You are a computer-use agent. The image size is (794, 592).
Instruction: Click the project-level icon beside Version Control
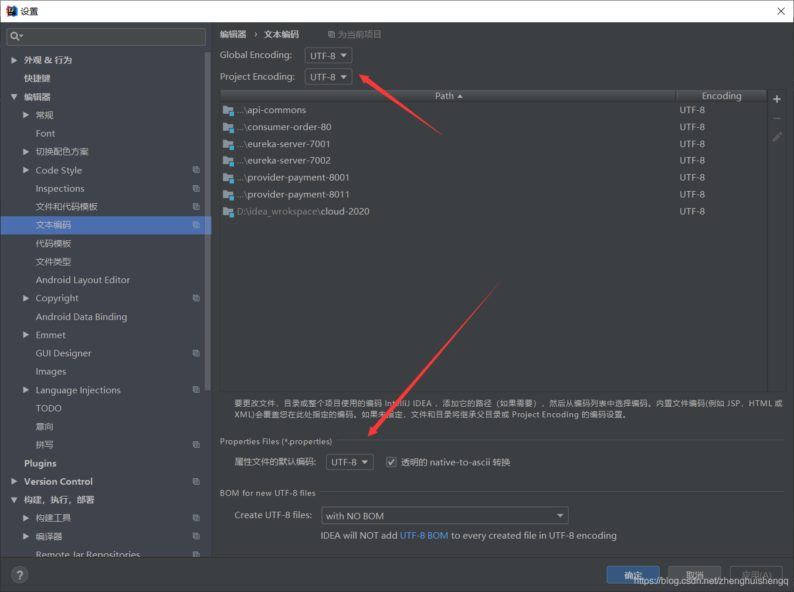click(x=196, y=481)
